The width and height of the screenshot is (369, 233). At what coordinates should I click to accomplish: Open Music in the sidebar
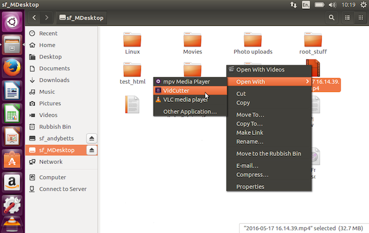[62, 92]
